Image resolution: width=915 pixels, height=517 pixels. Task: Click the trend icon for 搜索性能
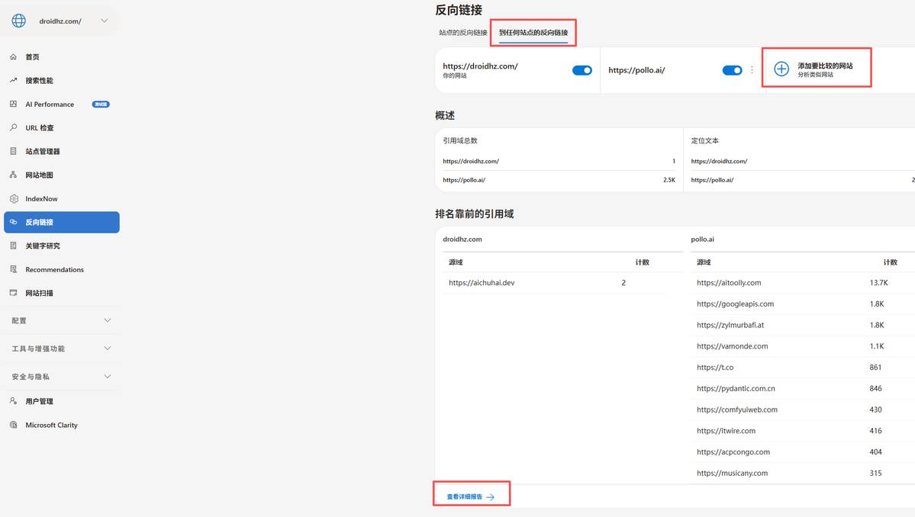(x=14, y=80)
